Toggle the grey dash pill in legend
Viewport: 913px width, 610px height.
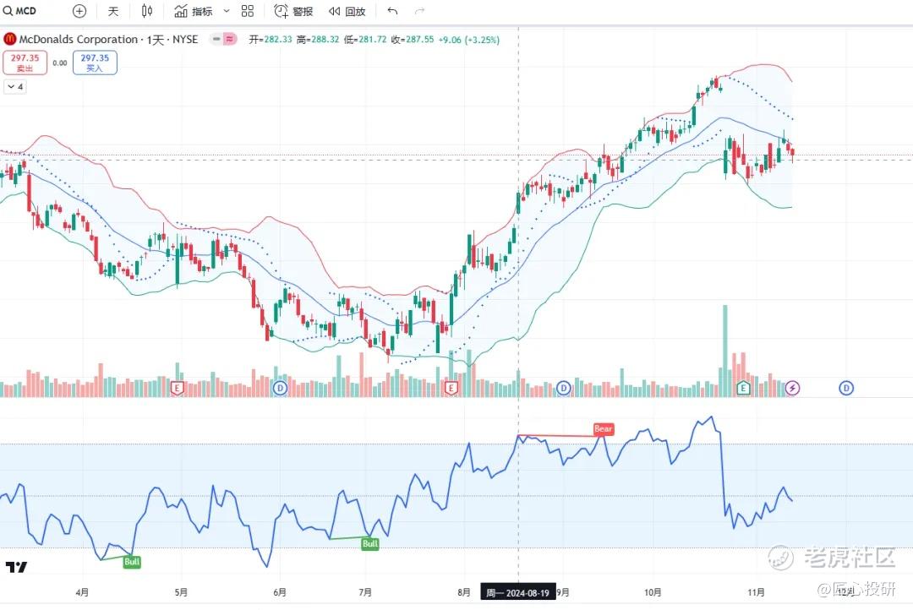coord(216,39)
